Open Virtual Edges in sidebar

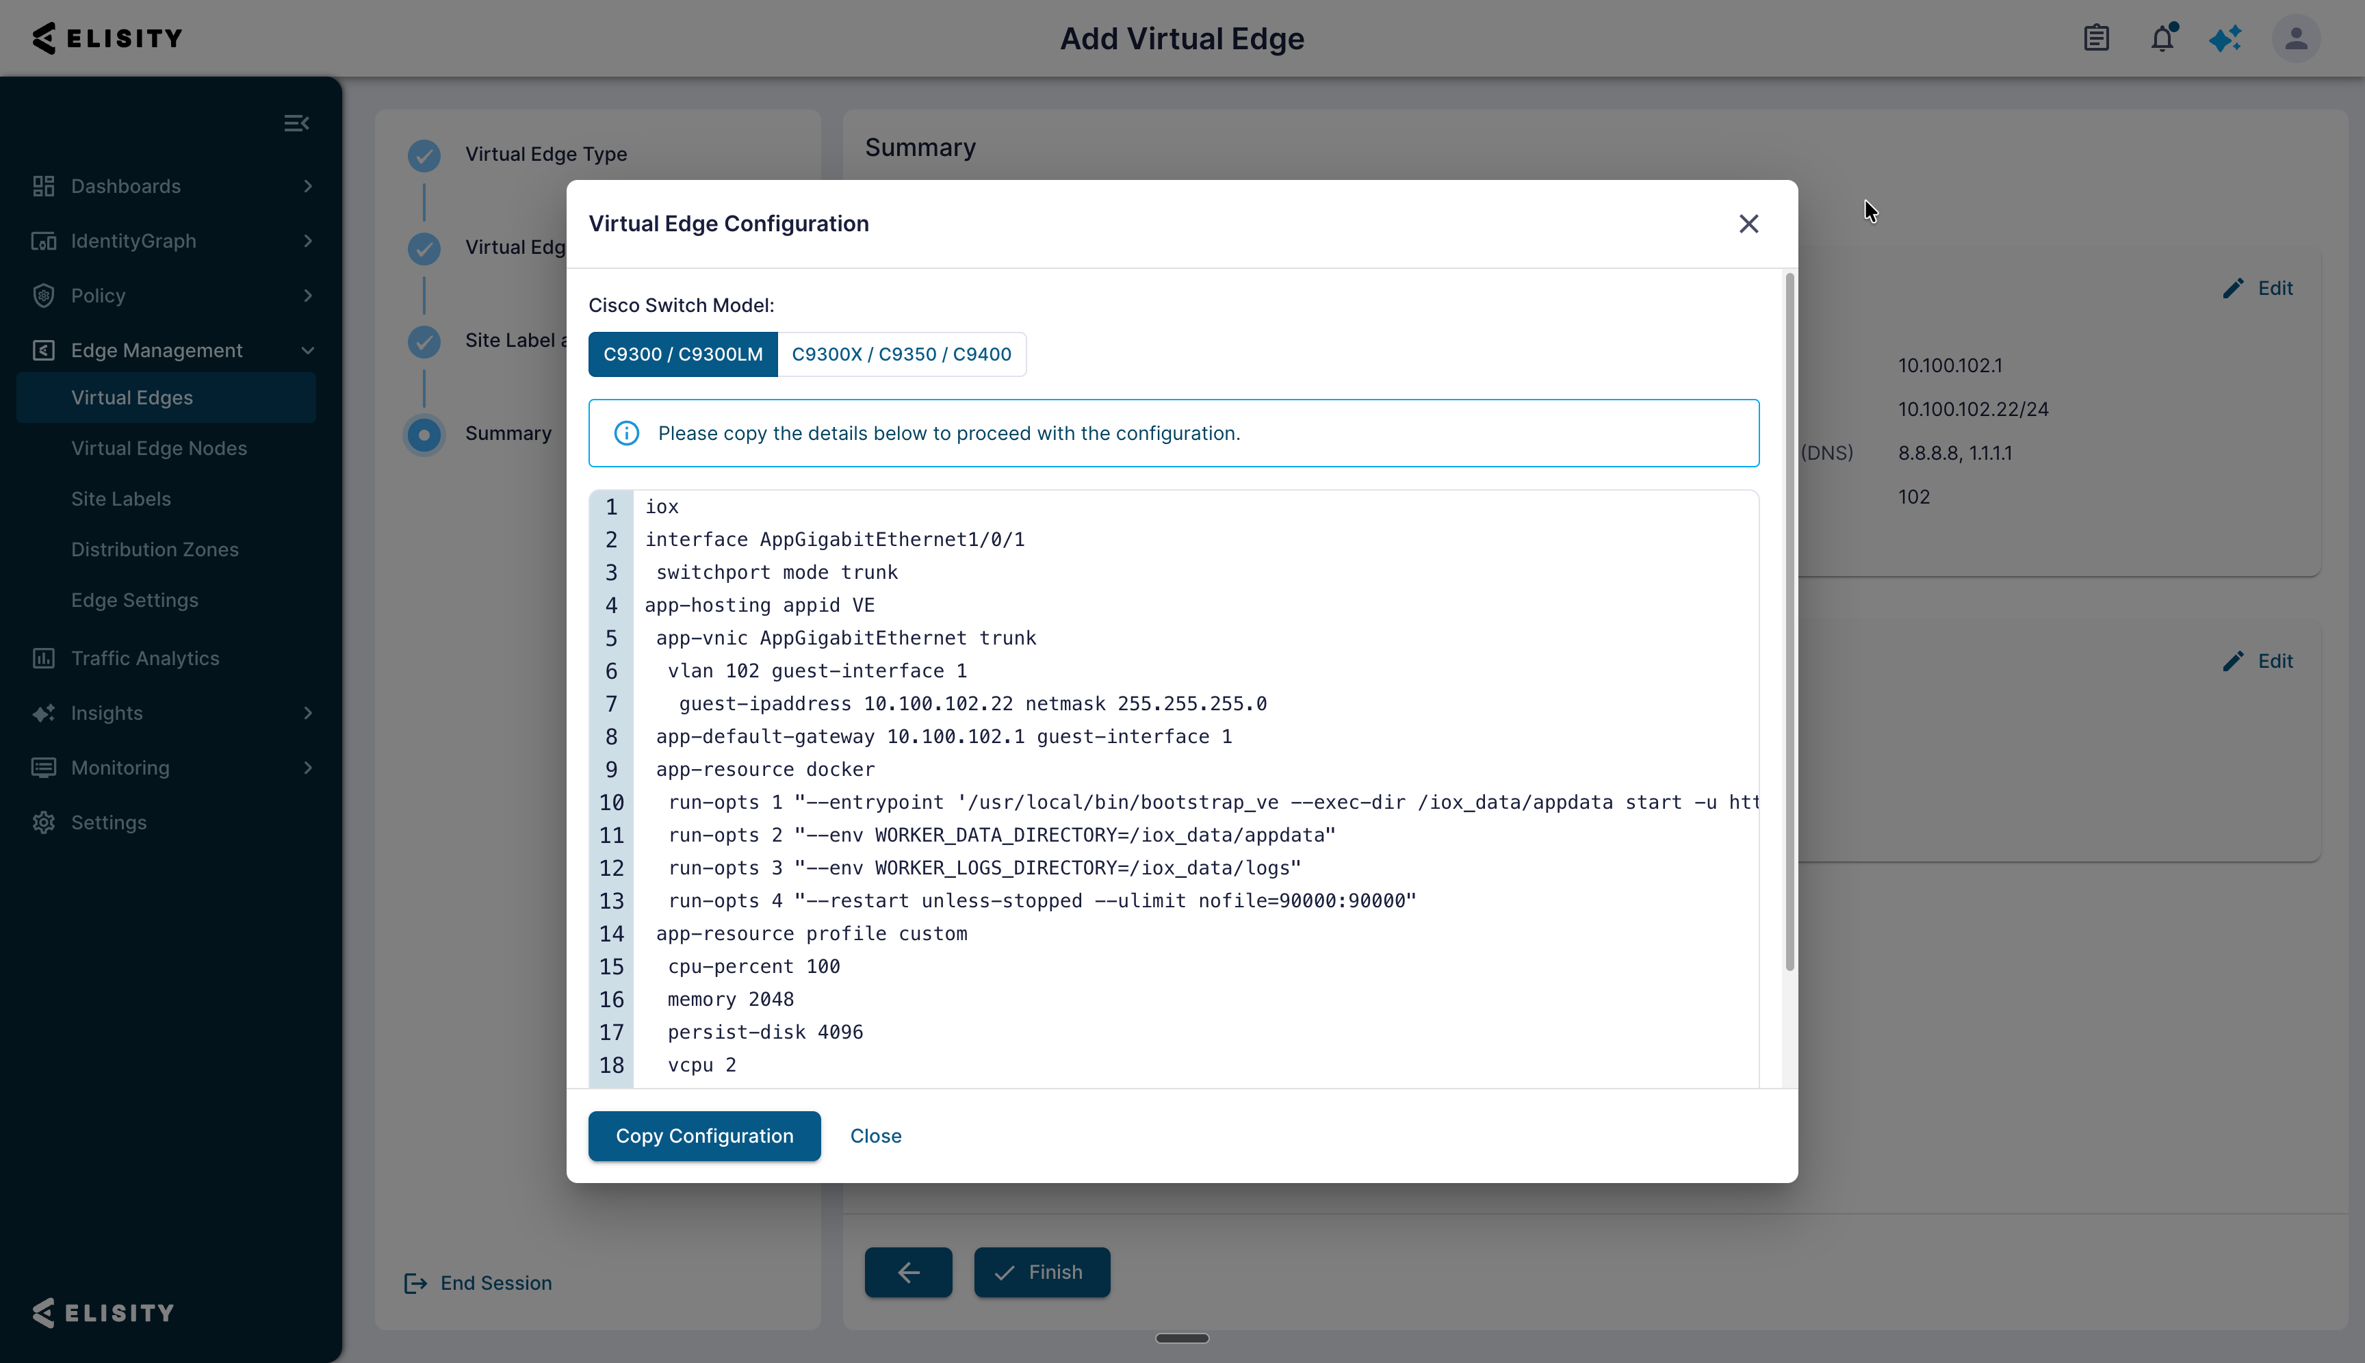pos(166,397)
